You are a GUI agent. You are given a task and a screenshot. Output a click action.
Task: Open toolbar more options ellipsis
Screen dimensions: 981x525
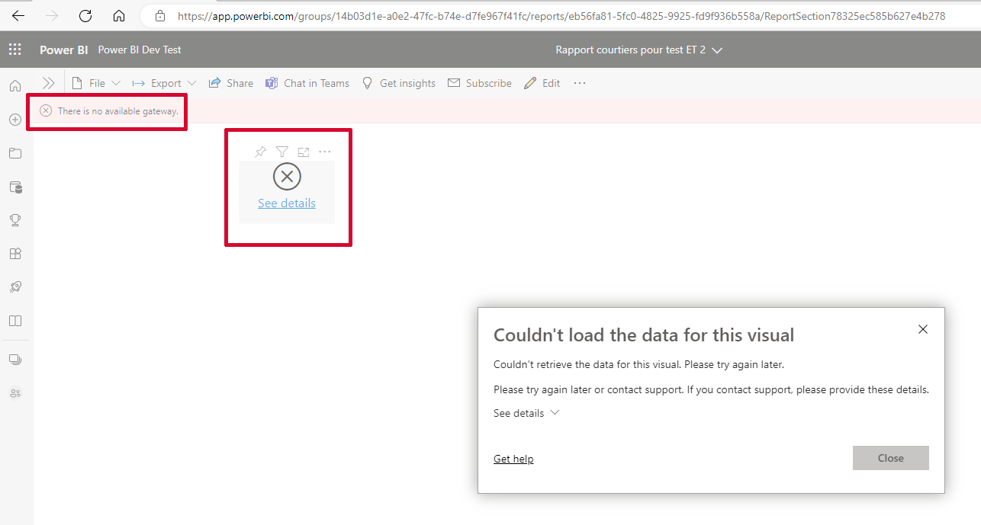[x=580, y=83]
